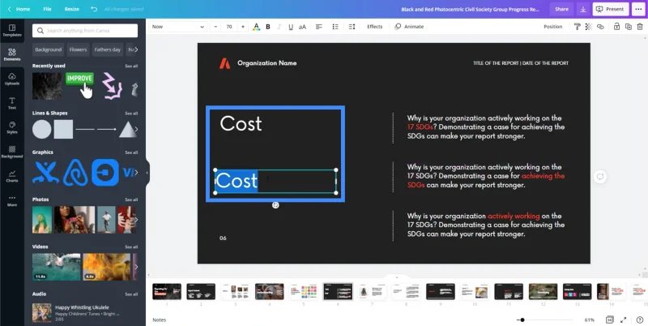
Task: Select the Flowers suggestion chip
Action: pyautogui.click(x=78, y=49)
